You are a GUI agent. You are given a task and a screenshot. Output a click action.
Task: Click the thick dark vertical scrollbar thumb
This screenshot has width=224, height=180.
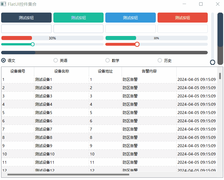coord(220,30)
